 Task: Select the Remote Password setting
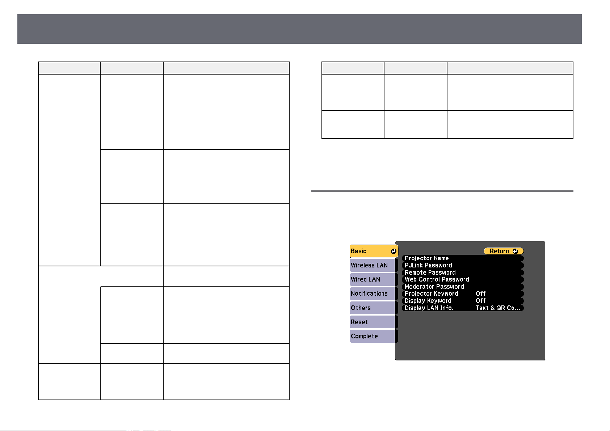pos(463,272)
